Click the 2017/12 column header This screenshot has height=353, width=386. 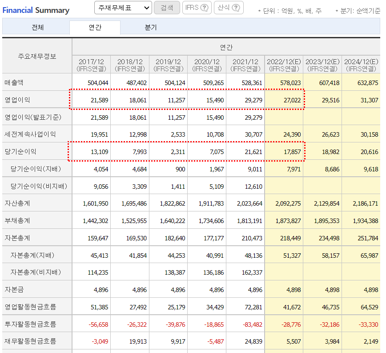pyautogui.click(x=91, y=65)
